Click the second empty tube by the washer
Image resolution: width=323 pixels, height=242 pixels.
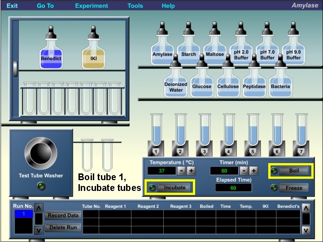(107, 155)
